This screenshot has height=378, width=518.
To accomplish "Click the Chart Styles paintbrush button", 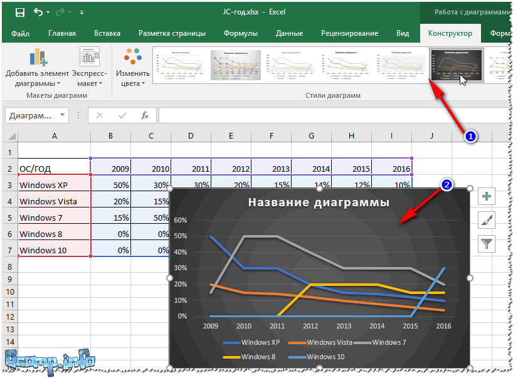I will (x=486, y=220).
